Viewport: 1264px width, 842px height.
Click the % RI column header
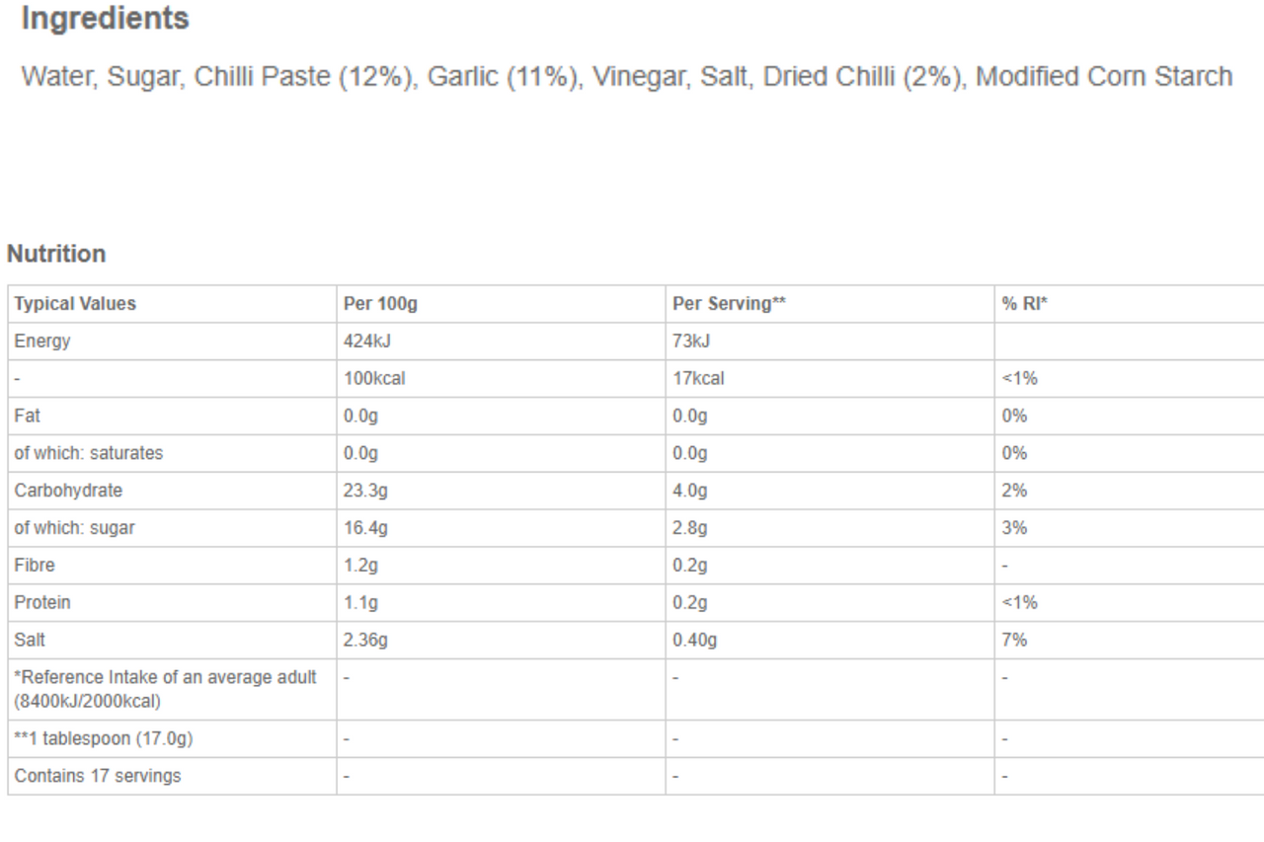(x=1024, y=304)
